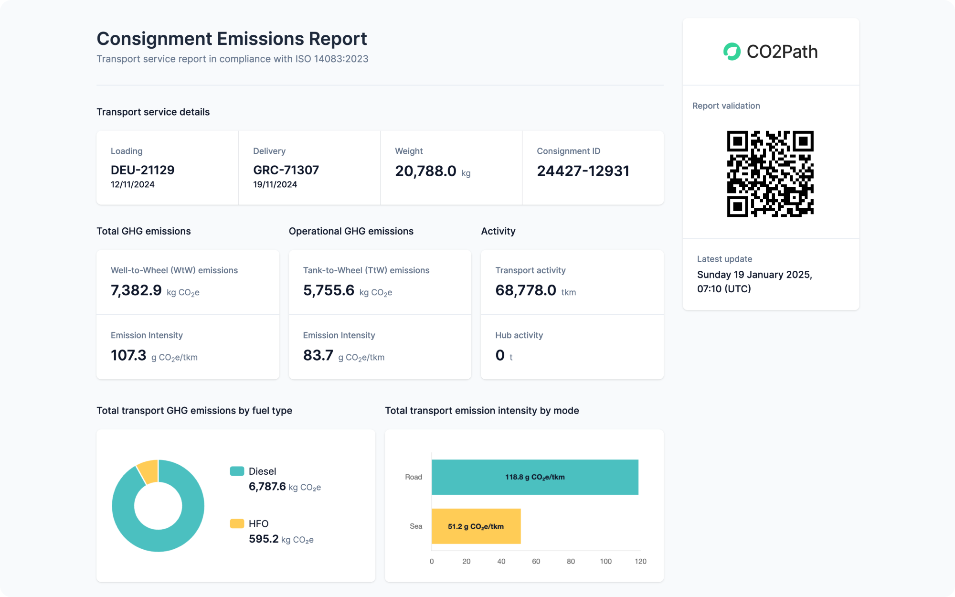Click the Well-to-Wheel emissions value 7,382.9
This screenshot has width=955, height=597.
(137, 290)
